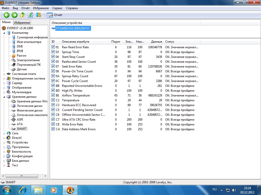The image size is (261, 195).
Task: Toggle the Seek Error Rate checkbox
Action: coord(53,66)
